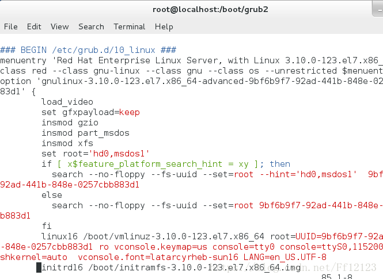This screenshot has width=383, height=279.
Task: Click '--hint=' text in first search line
Action: pyautogui.click(x=277, y=174)
